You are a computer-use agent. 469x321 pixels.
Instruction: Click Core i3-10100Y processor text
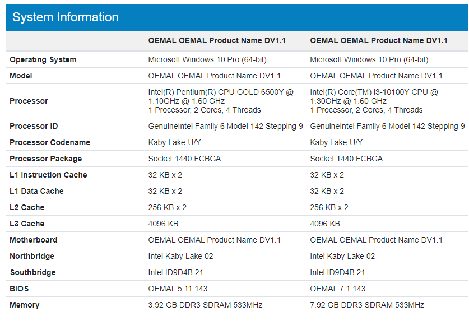[x=374, y=101]
